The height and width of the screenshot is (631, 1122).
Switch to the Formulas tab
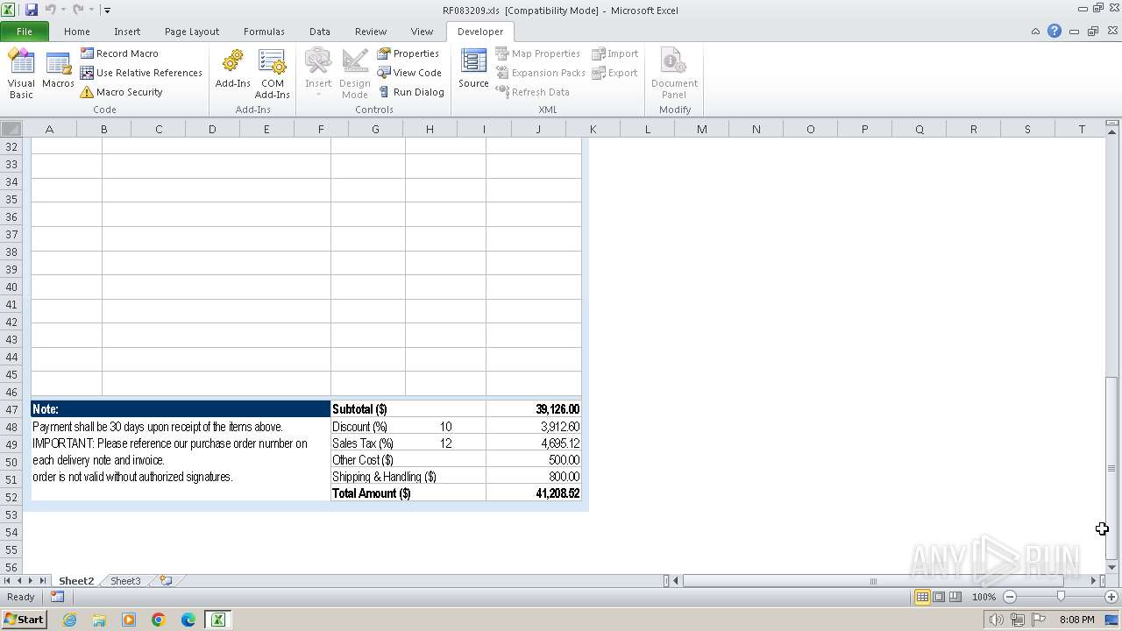(264, 32)
